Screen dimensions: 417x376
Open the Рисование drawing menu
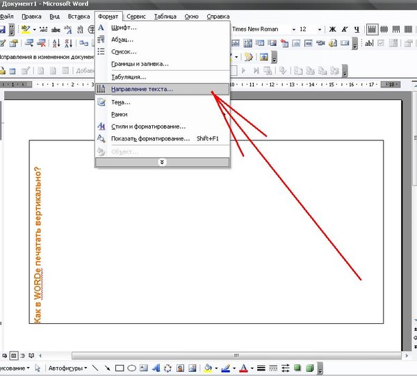tap(15, 368)
